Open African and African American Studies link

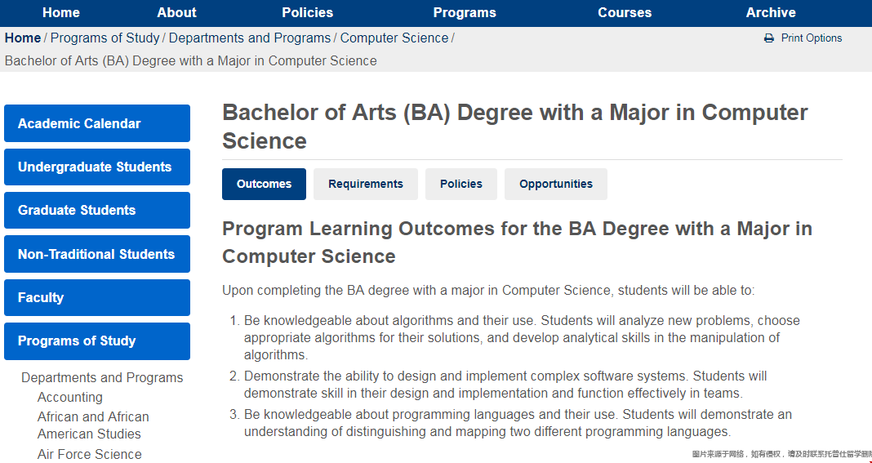coord(93,425)
